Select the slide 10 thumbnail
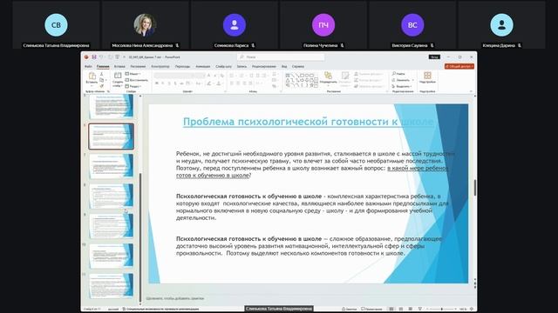558x313 pixels. [x=112, y=256]
